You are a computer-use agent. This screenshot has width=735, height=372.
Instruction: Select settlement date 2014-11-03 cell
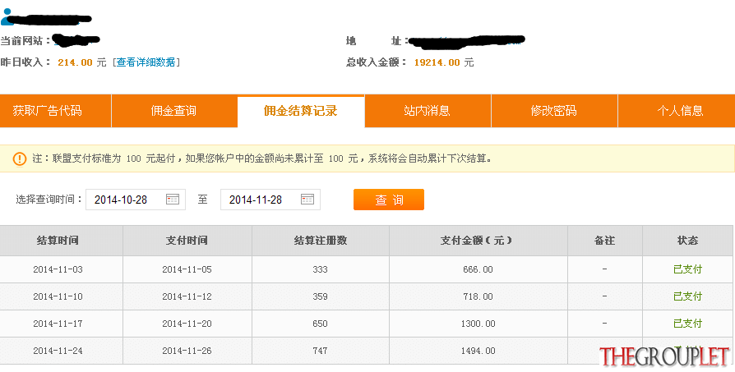(62, 269)
